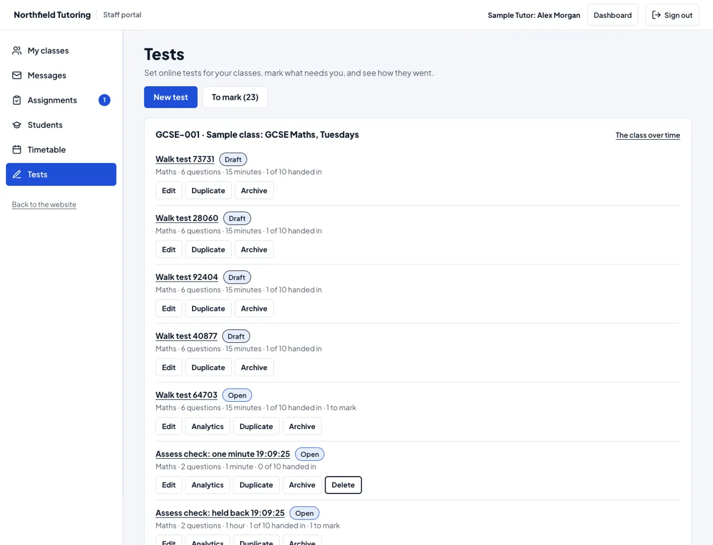Click Northfield Tutoring brand name
Image resolution: width=713 pixels, height=545 pixels.
pos(52,15)
